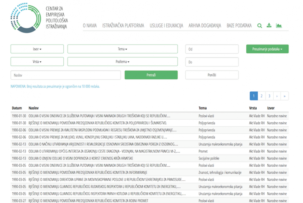This screenshot has width=303, height=203.
Task: Open the Tema filter dropdown
Action: pyautogui.click(x=122, y=49)
